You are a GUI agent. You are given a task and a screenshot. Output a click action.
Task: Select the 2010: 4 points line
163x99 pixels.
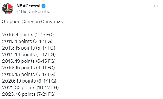(x=28, y=35)
